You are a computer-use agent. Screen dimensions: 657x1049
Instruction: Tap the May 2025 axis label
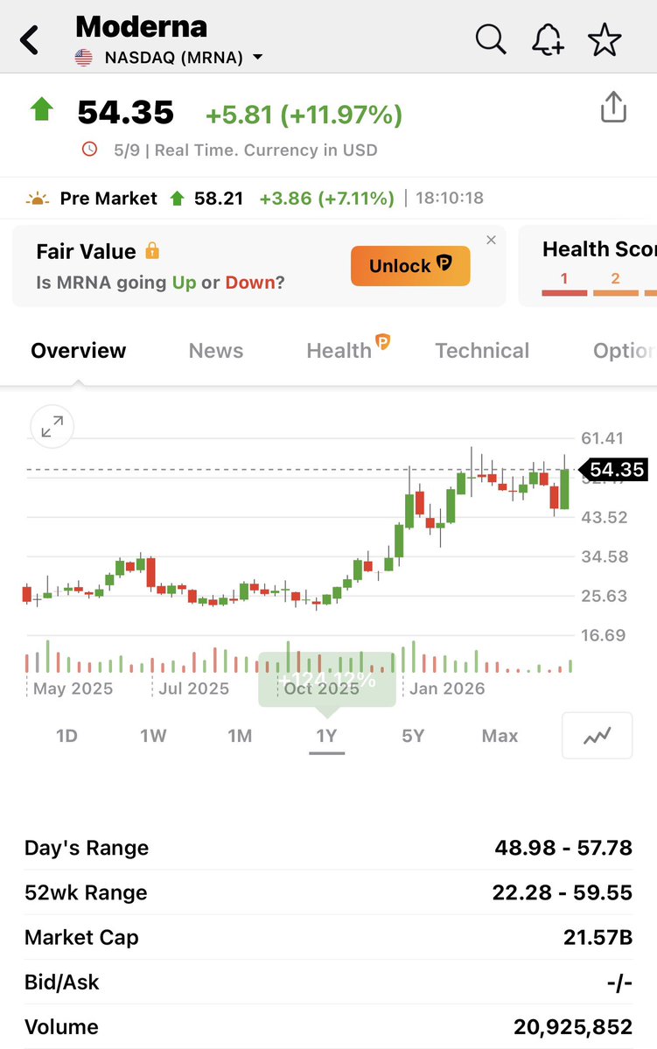[x=73, y=689]
